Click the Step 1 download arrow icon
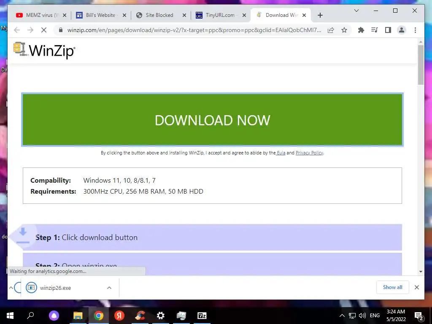This screenshot has width=432, height=324. 23,236
